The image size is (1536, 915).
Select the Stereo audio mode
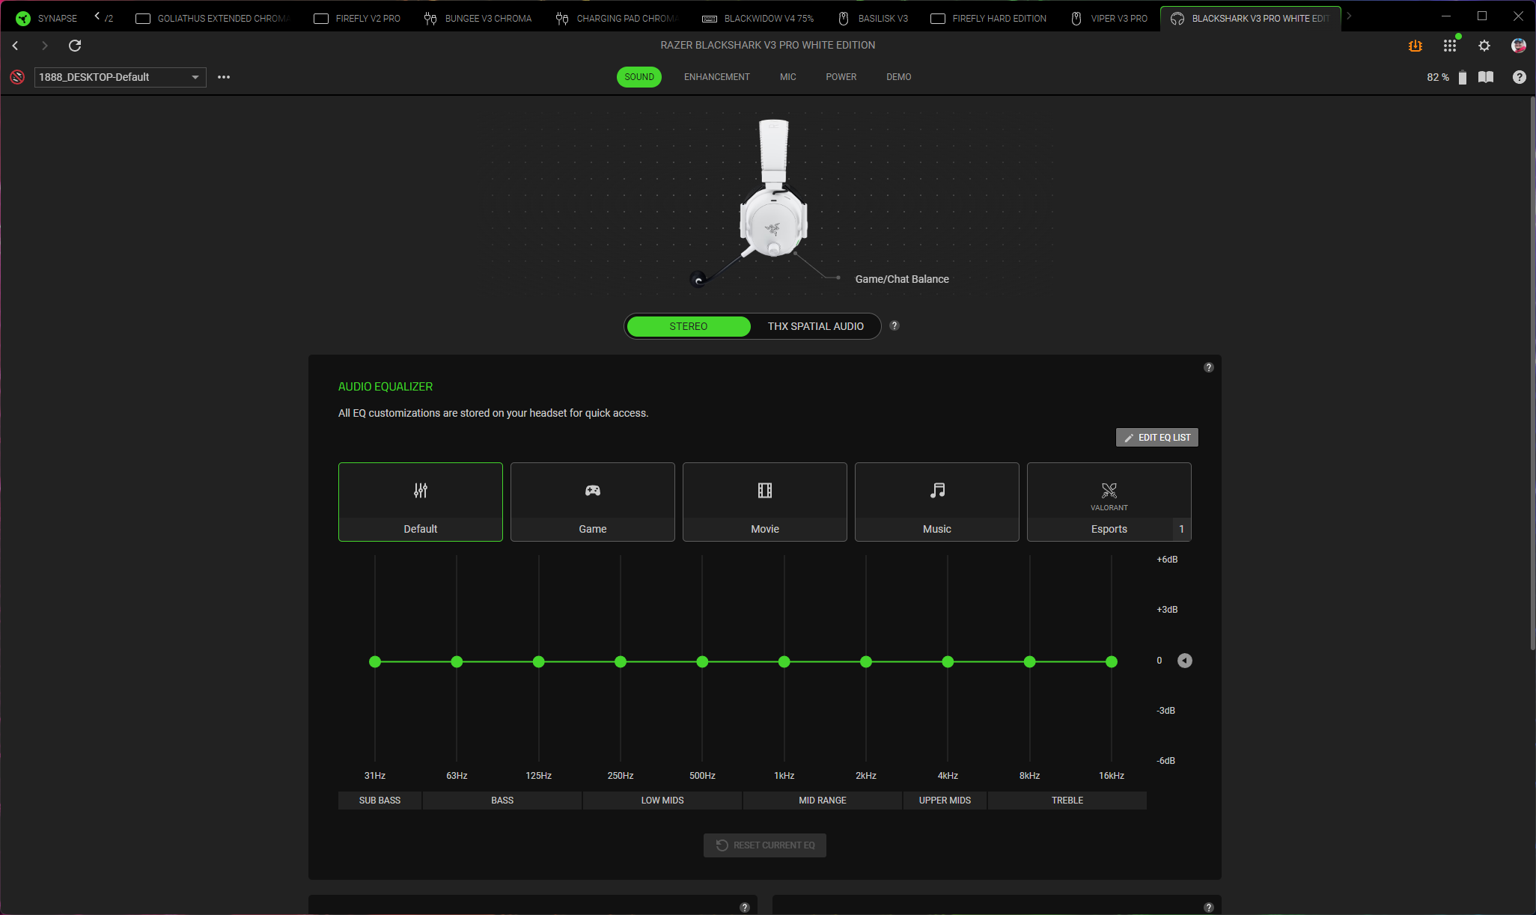click(688, 326)
